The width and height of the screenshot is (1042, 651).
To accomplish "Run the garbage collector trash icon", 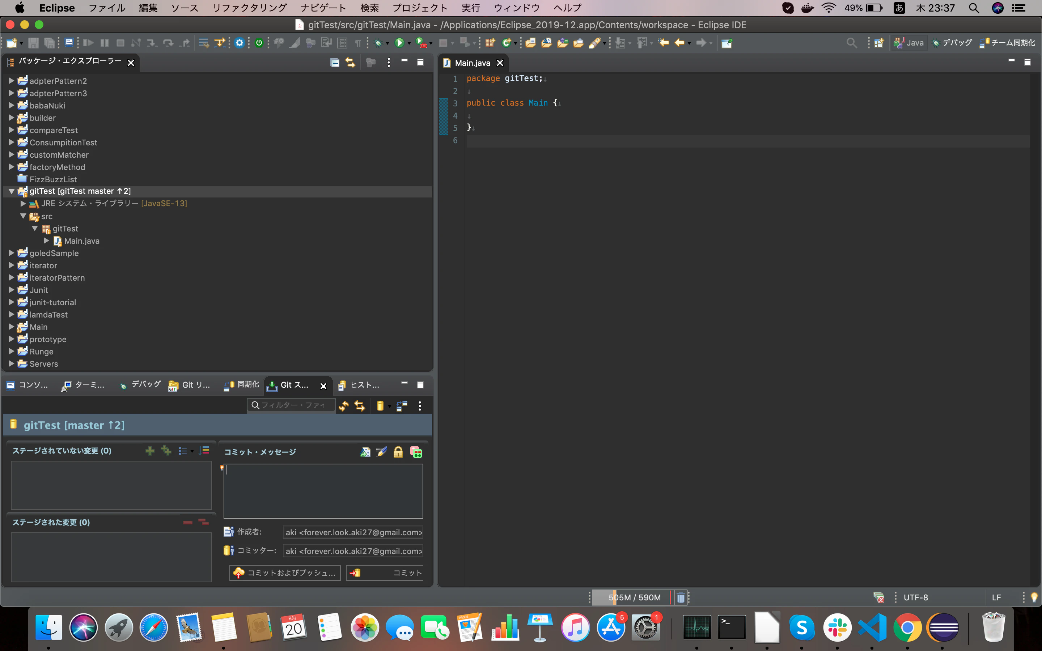I will coord(680,597).
